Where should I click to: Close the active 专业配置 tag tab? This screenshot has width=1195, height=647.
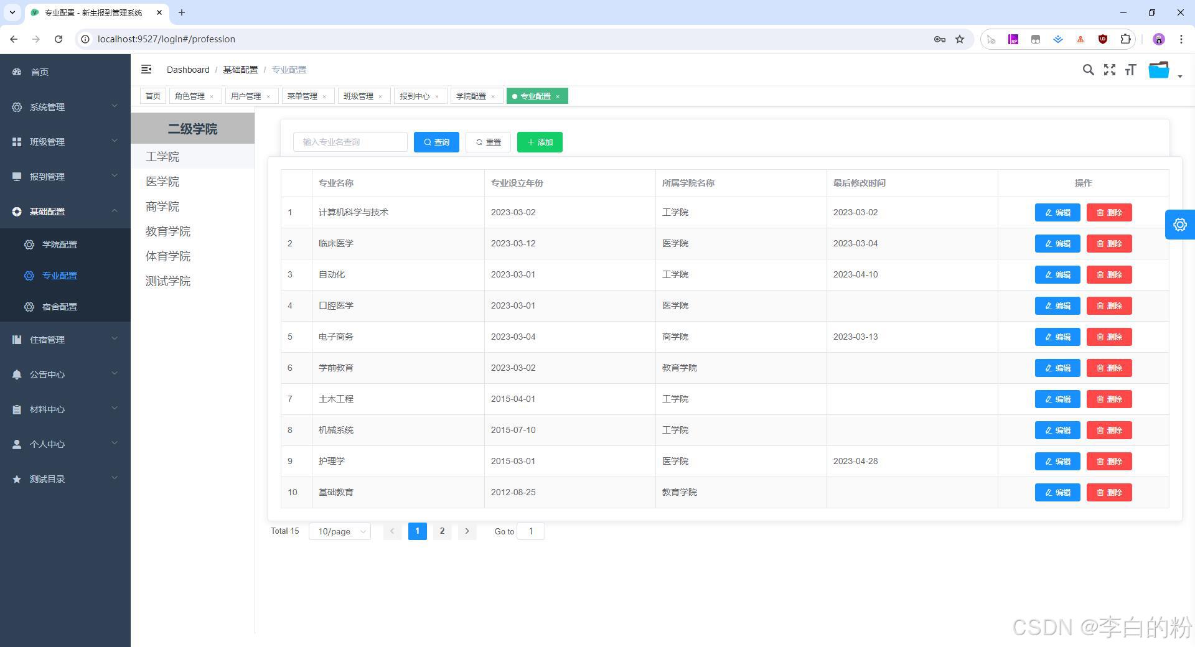tap(558, 96)
